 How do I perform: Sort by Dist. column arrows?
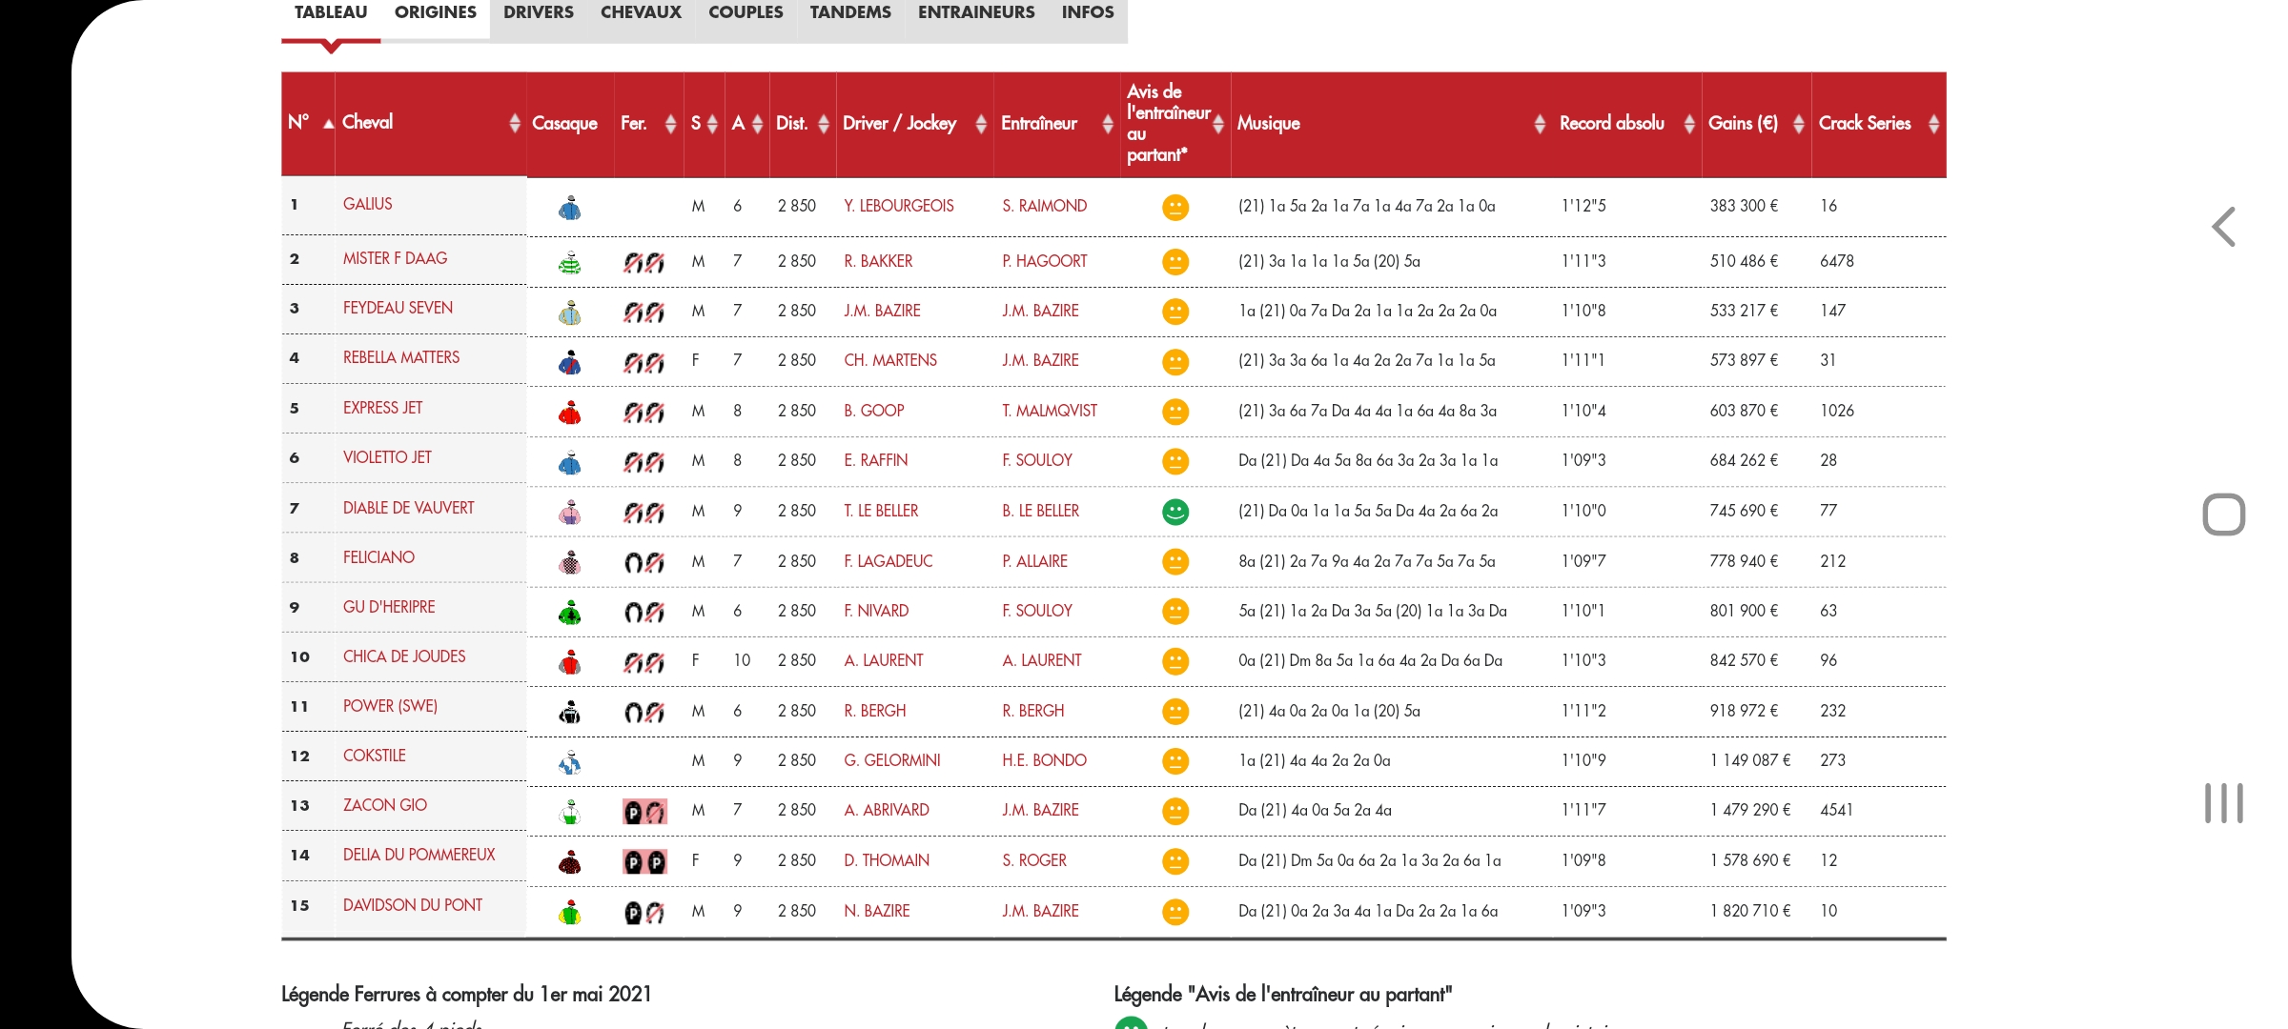click(824, 124)
